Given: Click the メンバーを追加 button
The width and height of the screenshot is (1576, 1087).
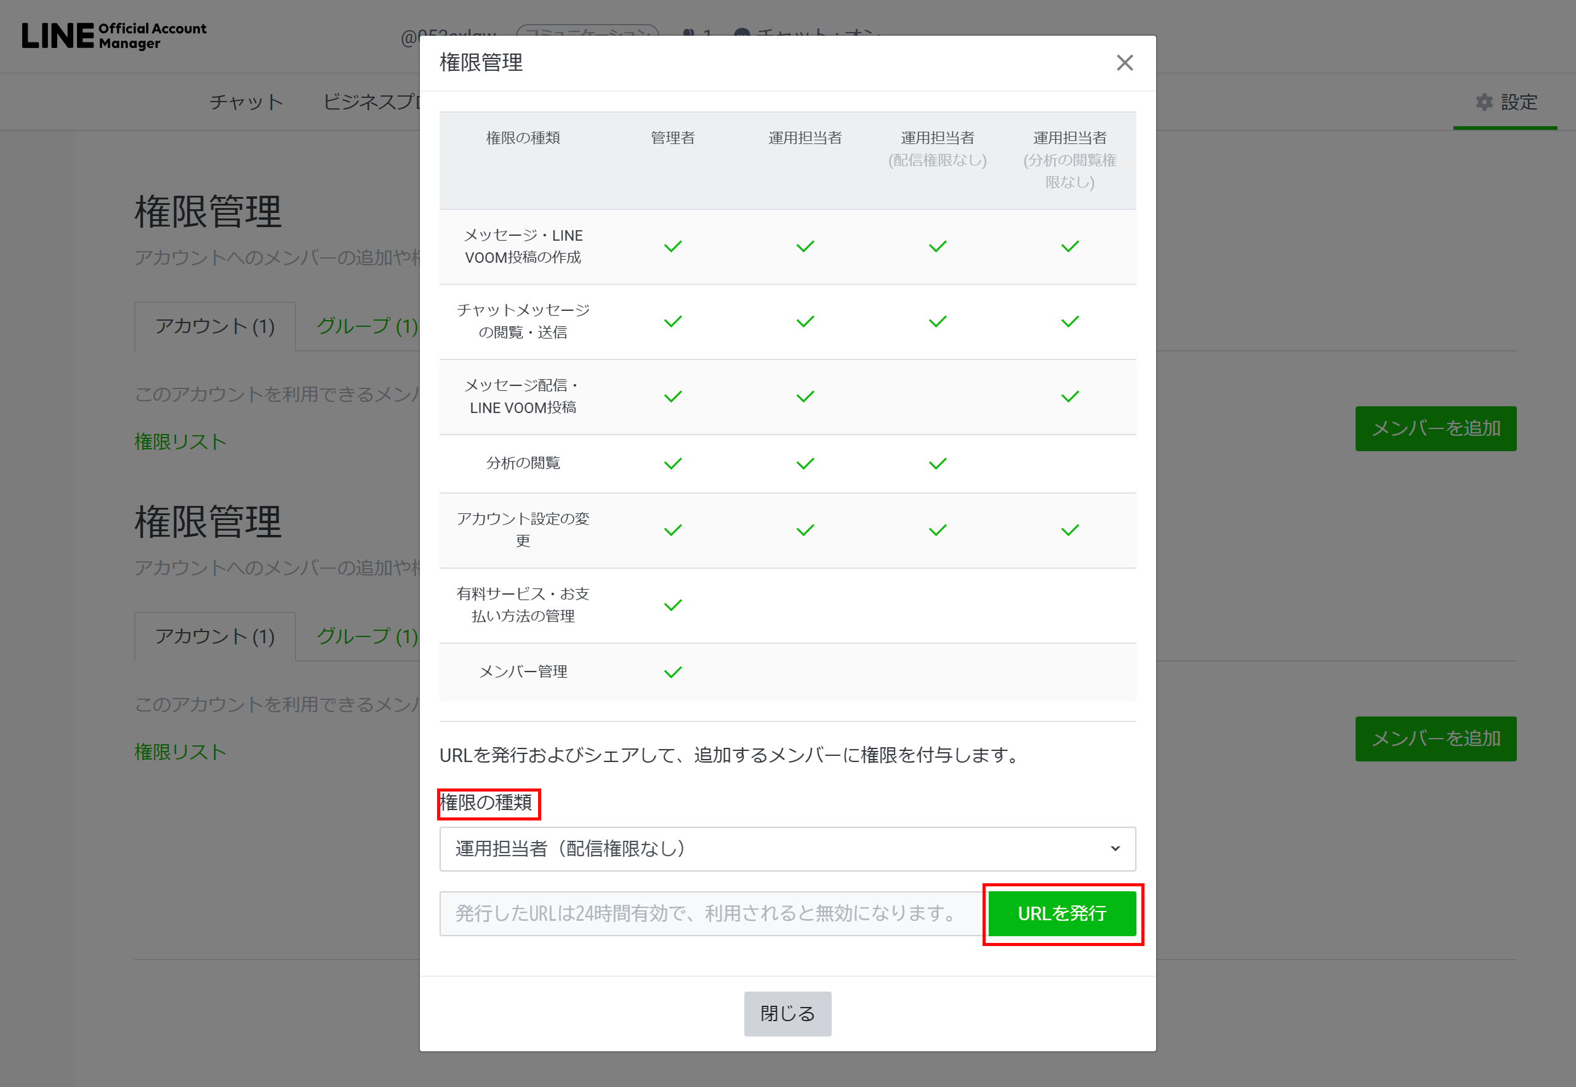Looking at the screenshot, I should 1436,428.
